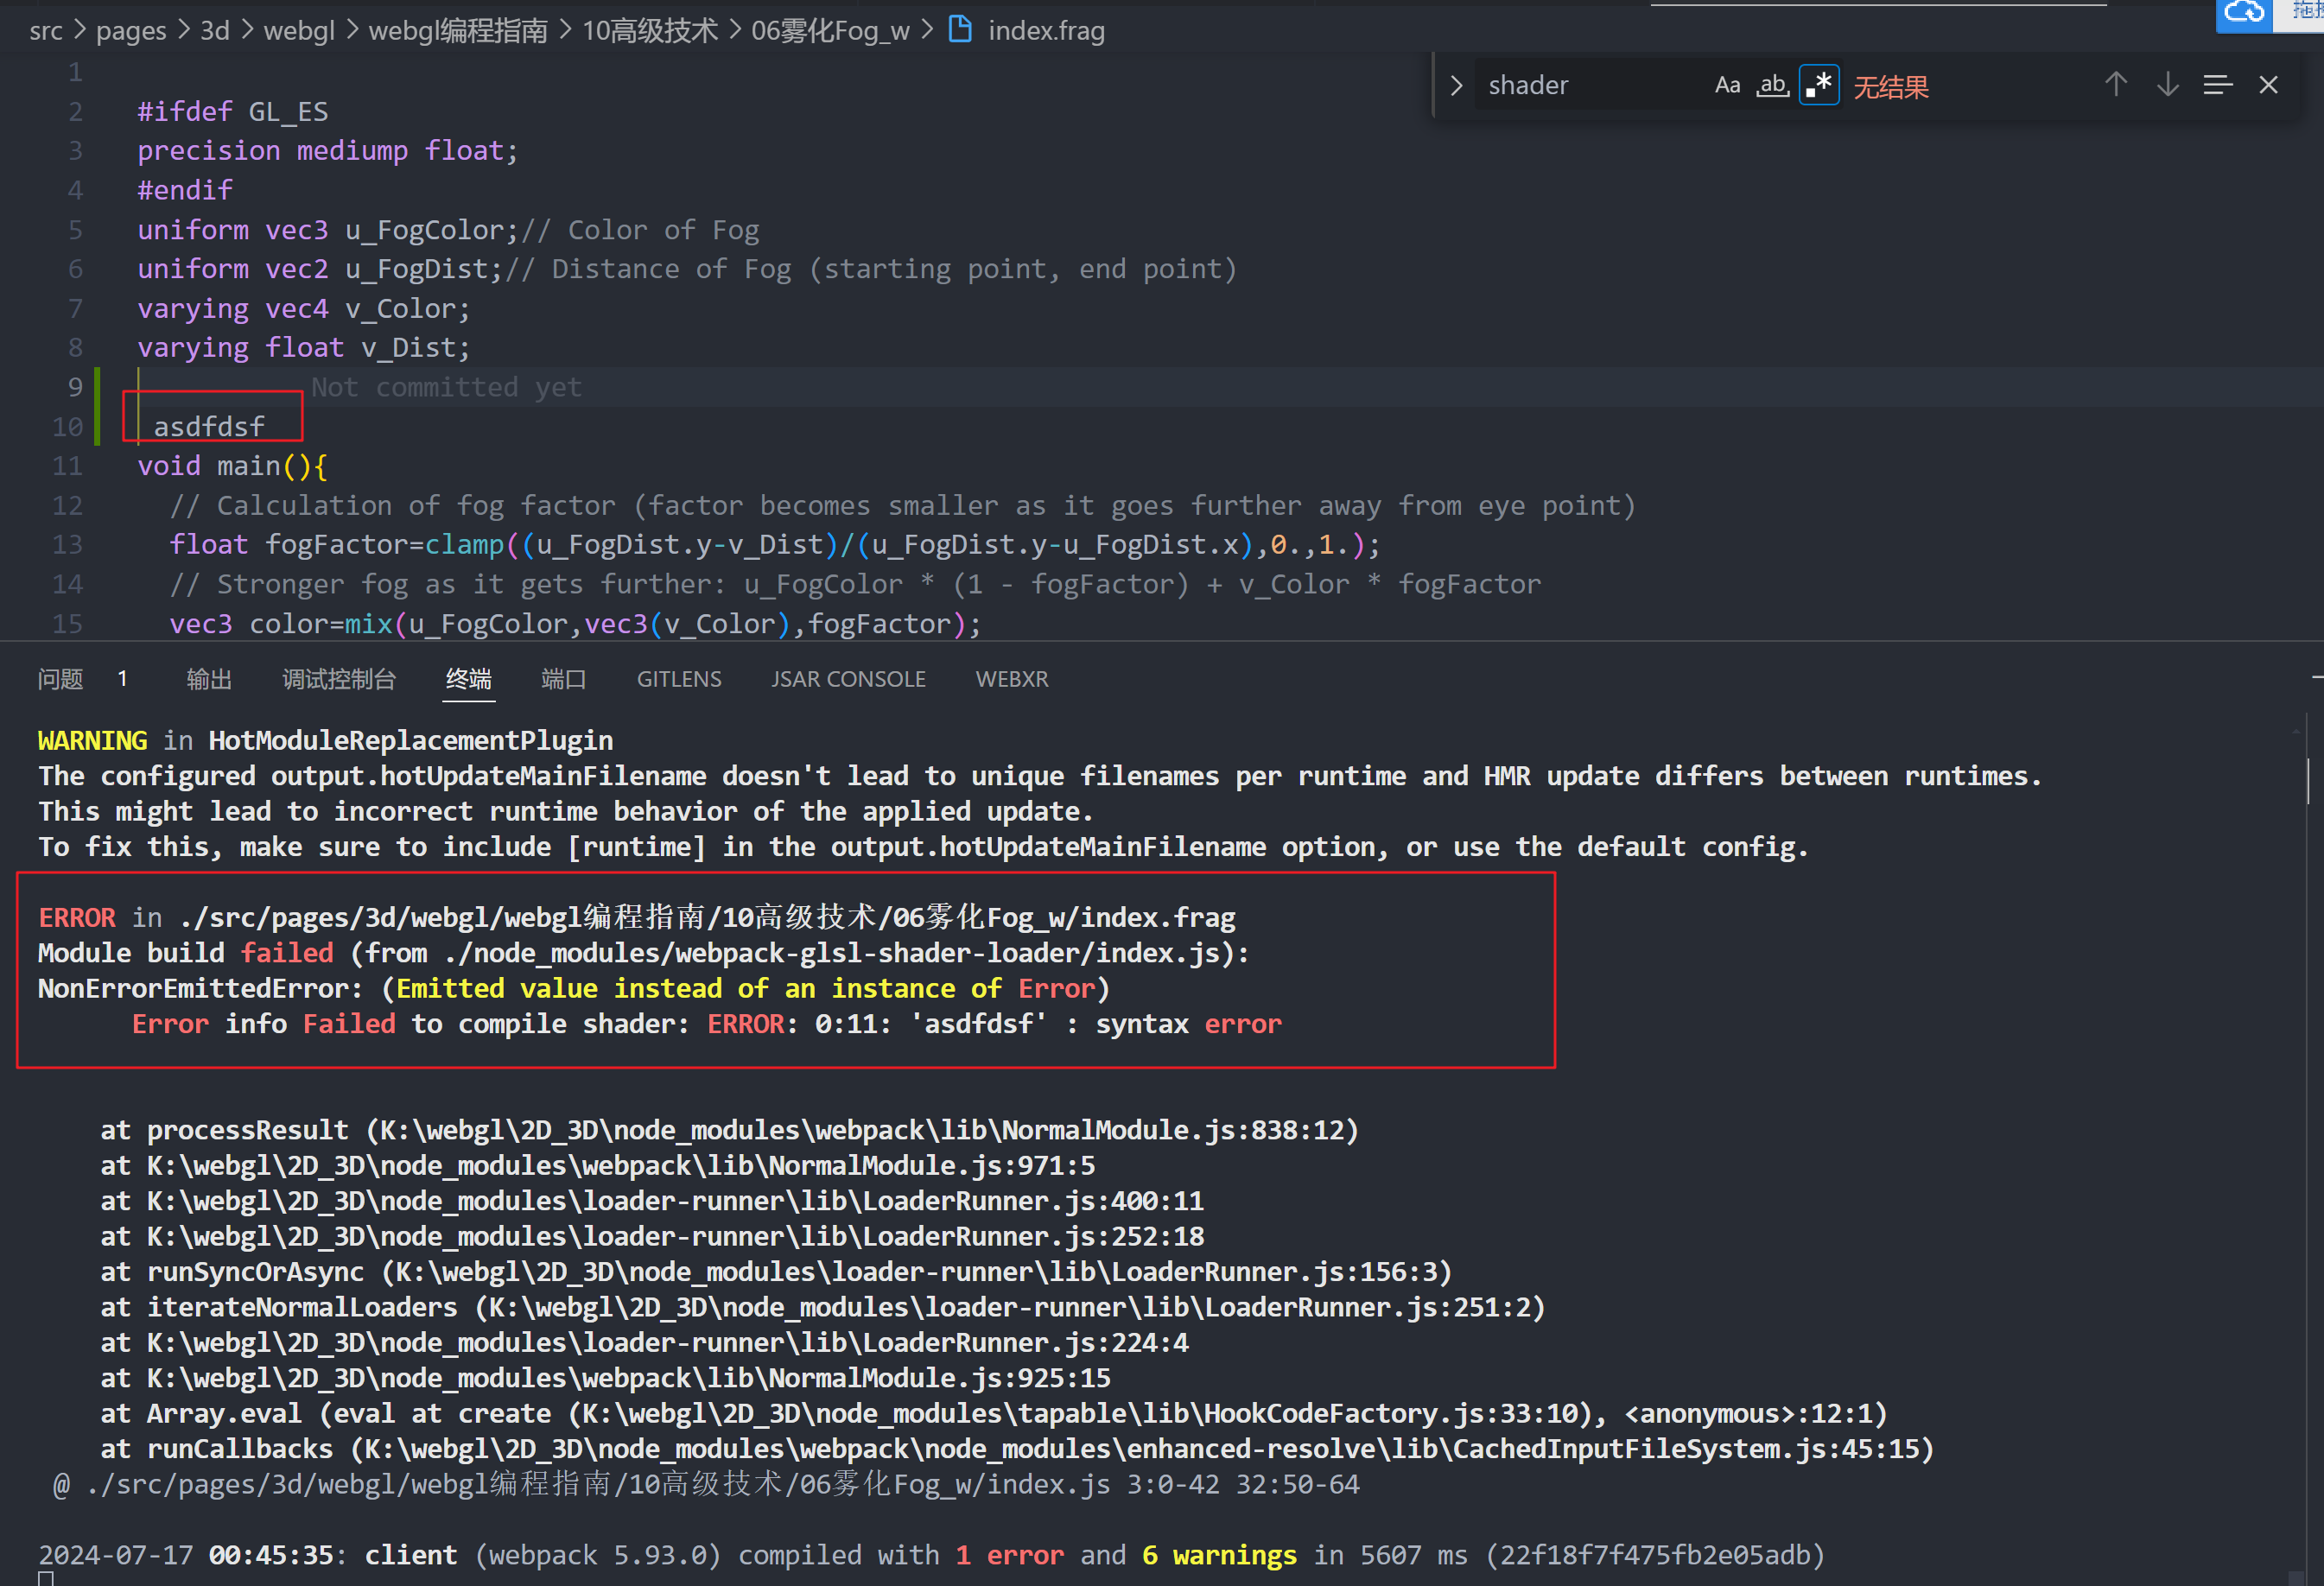The width and height of the screenshot is (2324, 1586).
Task: Open the 调试控制台 debug console tab
Action: click(x=339, y=679)
